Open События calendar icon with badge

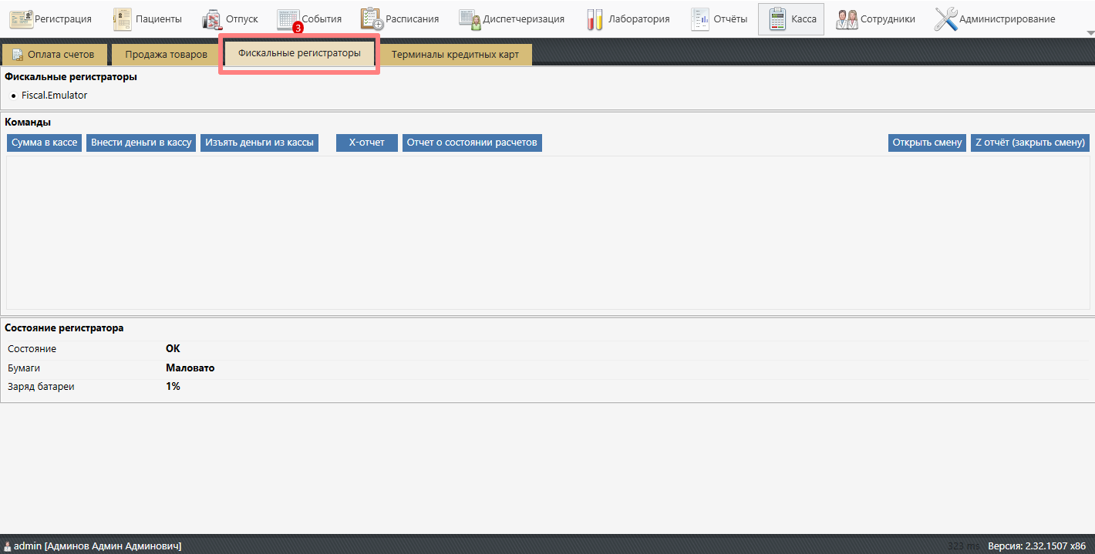pyautogui.click(x=288, y=19)
